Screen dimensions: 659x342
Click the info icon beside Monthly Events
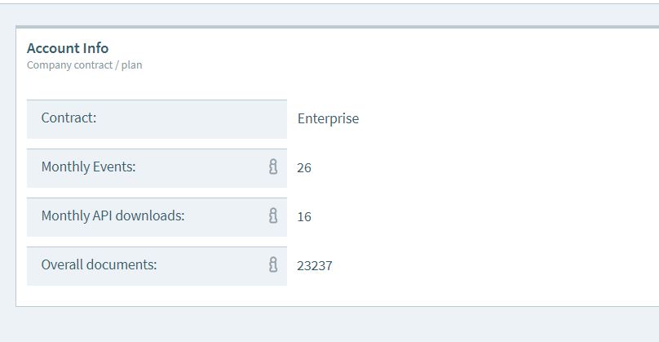(x=273, y=167)
